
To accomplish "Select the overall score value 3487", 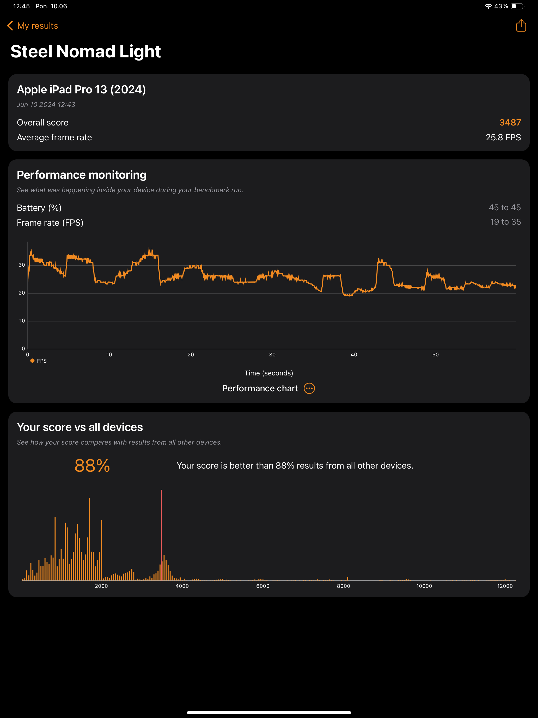I will (510, 122).
